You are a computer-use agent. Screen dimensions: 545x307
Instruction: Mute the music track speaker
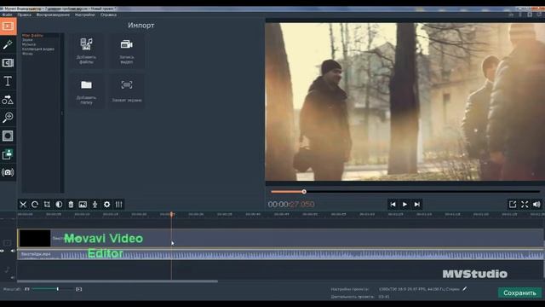click(13, 277)
